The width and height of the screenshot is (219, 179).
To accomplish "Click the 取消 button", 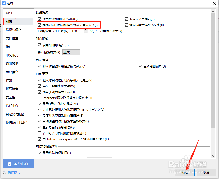I will [x=206, y=172].
